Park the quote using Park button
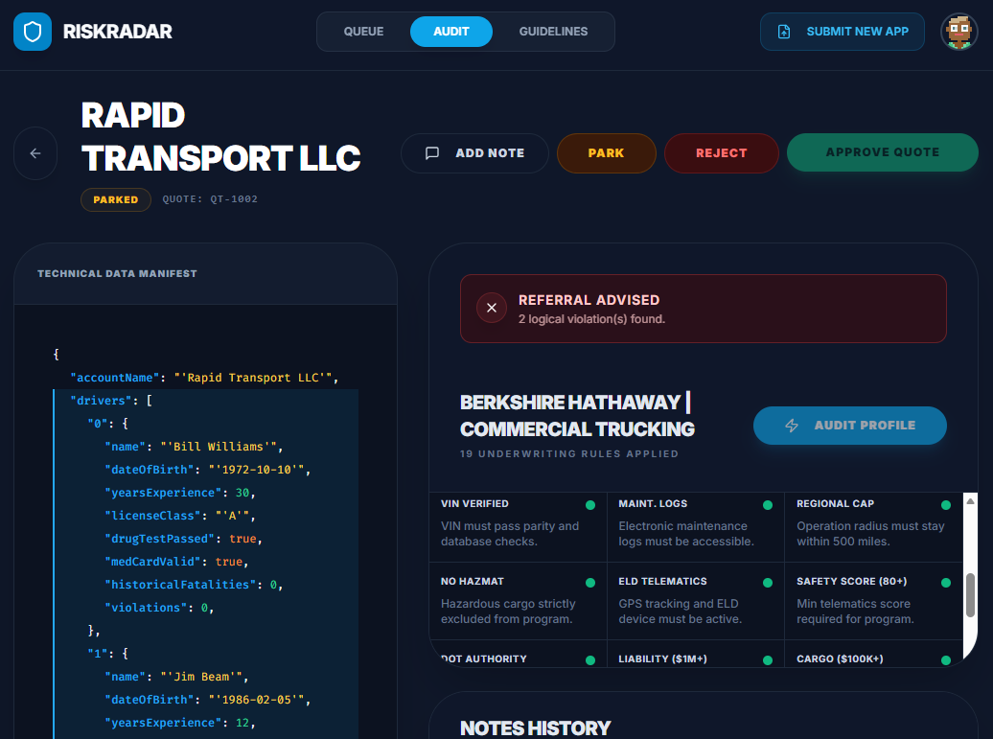Viewport: 993px width, 739px height. coord(606,153)
